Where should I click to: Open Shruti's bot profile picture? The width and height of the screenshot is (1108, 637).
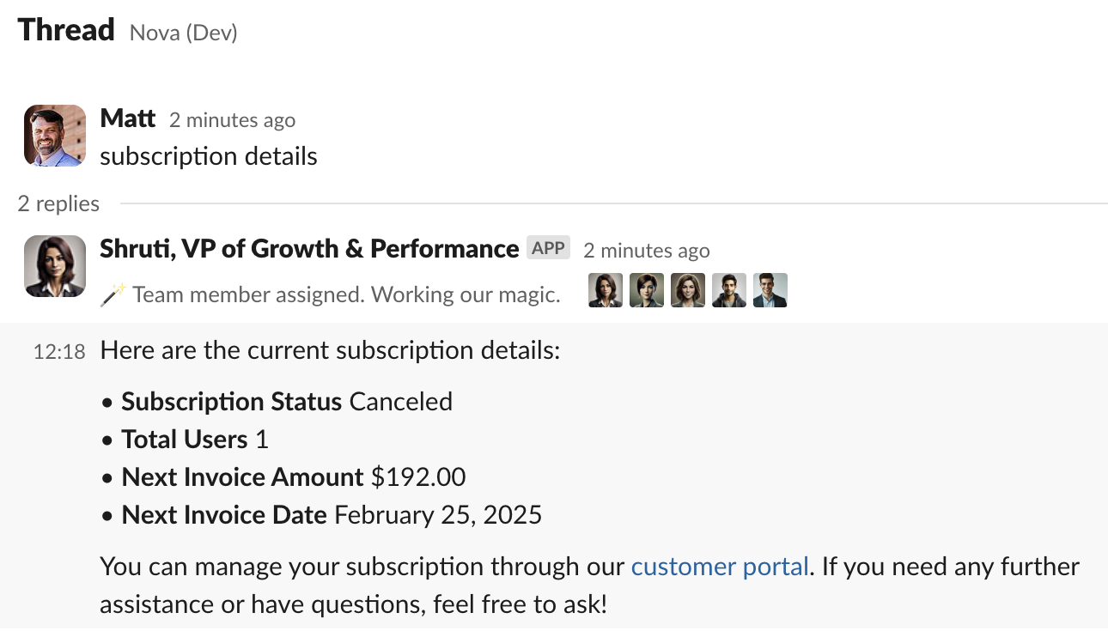pos(54,266)
